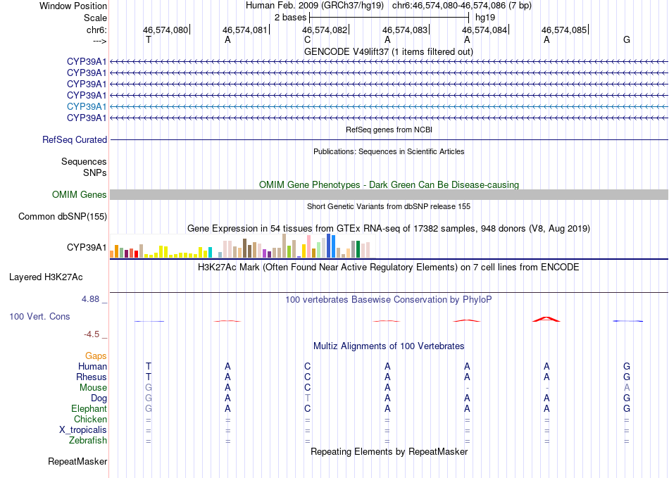Screen dimensions: 669x478
Task: Click the light blue CYP39A1 transcript label
Action: tap(87, 106)
